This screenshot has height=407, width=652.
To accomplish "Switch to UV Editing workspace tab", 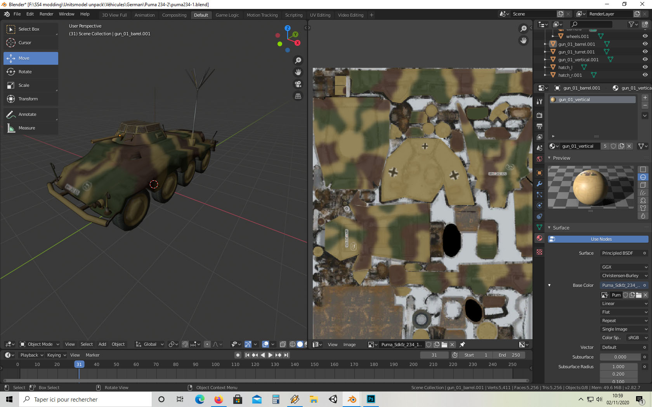I will 320,15.
